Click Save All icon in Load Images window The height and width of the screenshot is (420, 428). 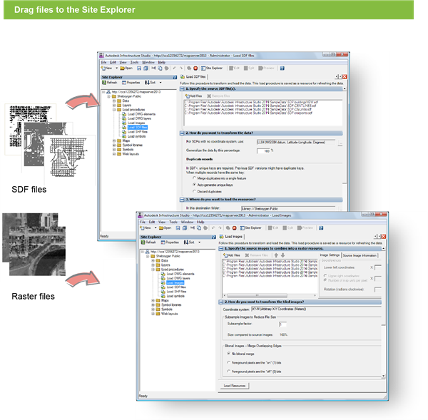pos(185,228)
